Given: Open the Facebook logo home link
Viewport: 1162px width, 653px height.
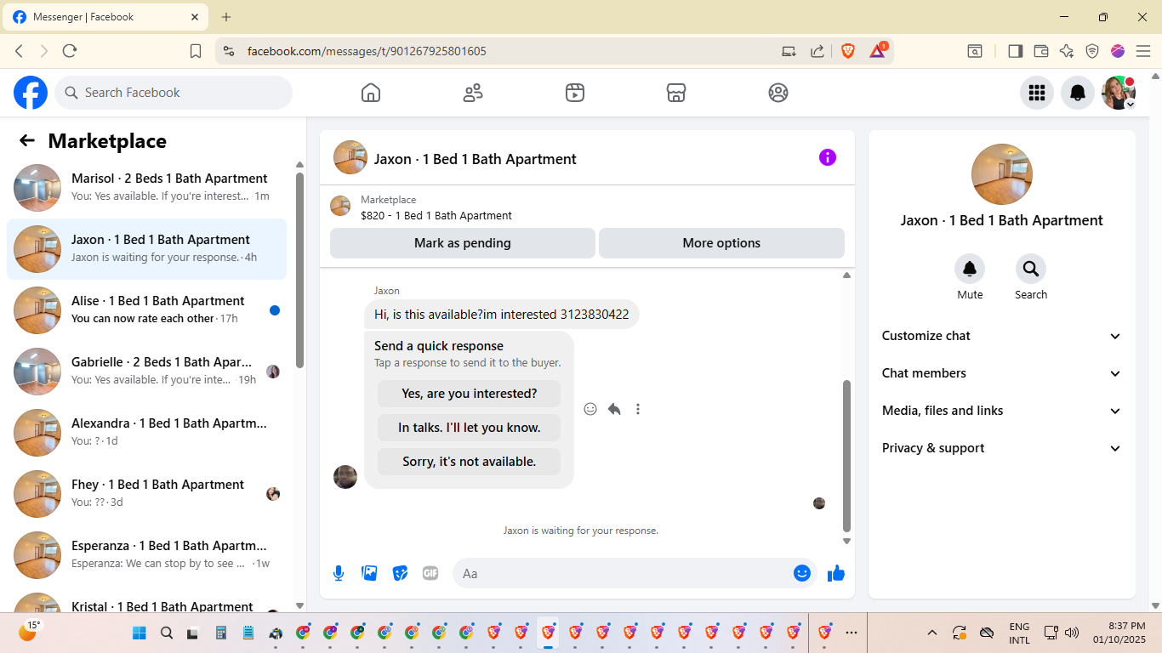Looking at the screenshot, I should click(x=31, y=93).
